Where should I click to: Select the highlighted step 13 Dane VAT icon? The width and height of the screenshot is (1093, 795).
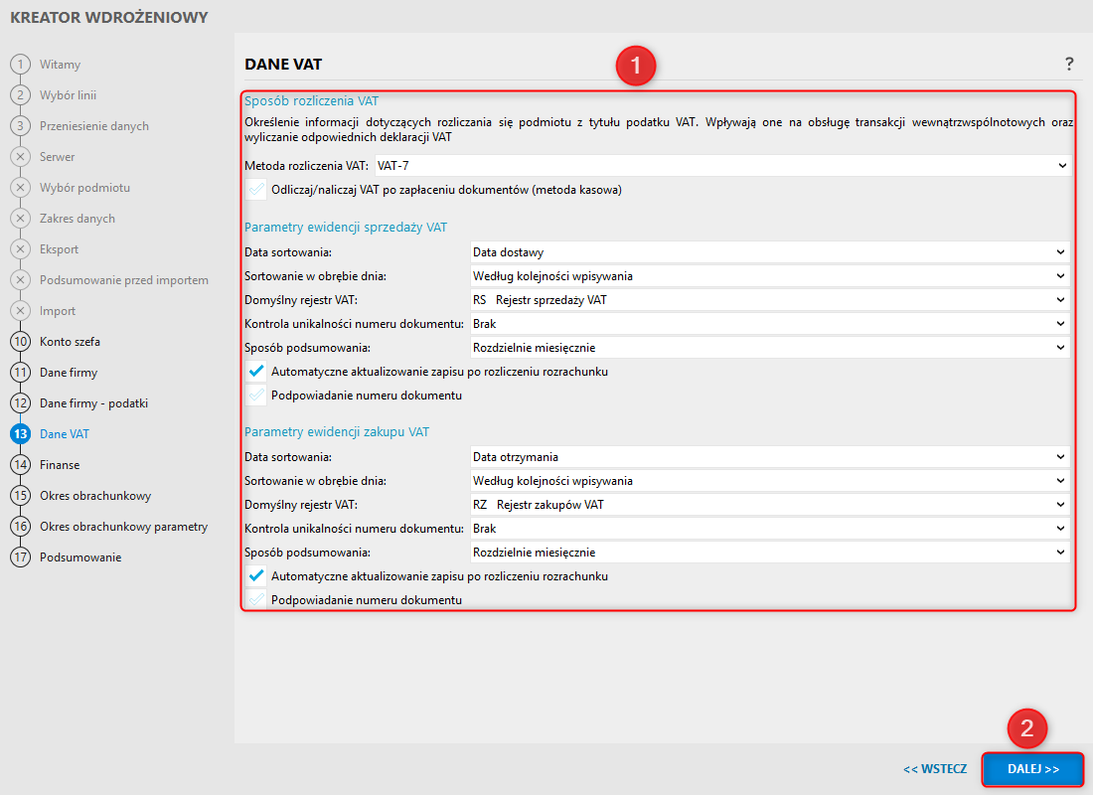pyautogui.click(x=20, y=433)
